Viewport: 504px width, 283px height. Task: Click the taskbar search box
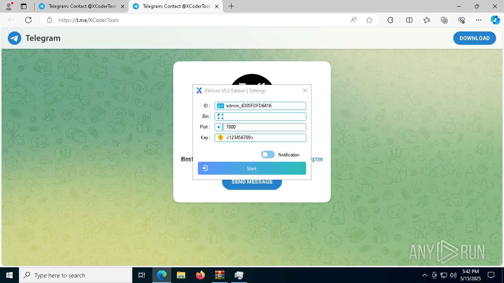point(76,275)
